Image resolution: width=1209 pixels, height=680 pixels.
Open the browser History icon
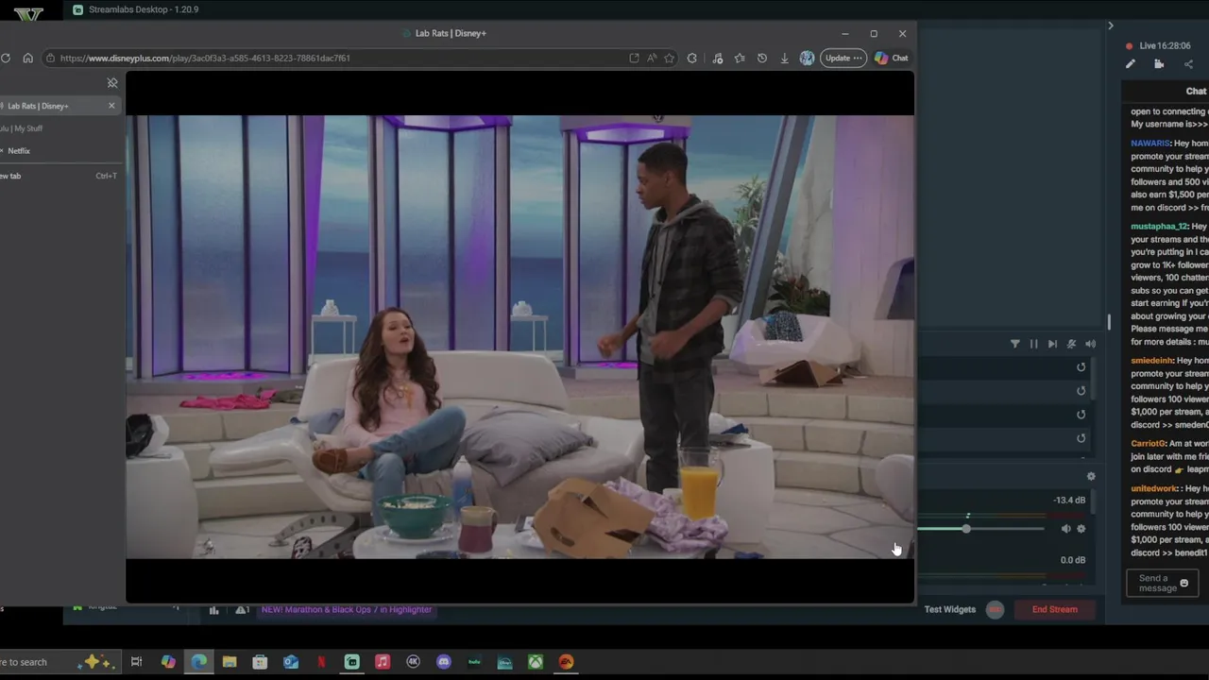coord(762,58)
